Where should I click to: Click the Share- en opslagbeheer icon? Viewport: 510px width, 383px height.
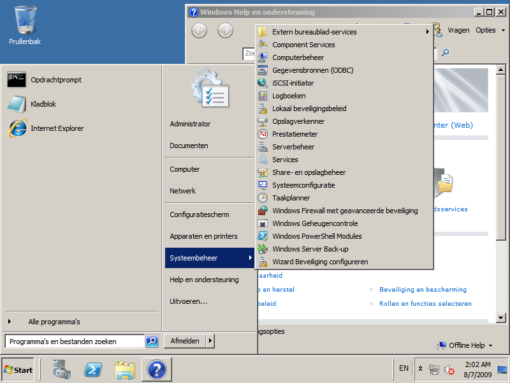[x=263, y=172]
